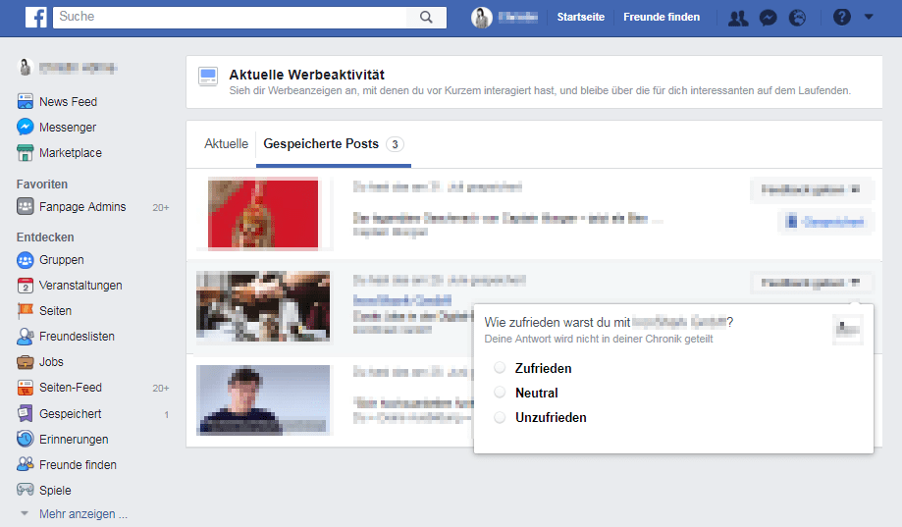Click the search magnifier button
Image resolution: width=902 pixels, height=527 pixels.
(426, 18)
